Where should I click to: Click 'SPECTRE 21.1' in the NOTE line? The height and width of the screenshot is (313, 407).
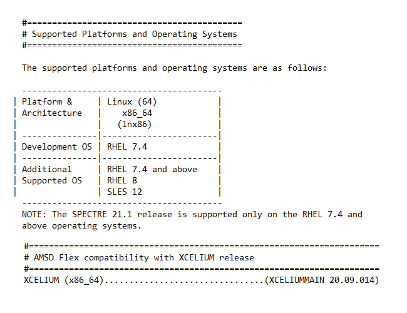click(x=102, y=214)
